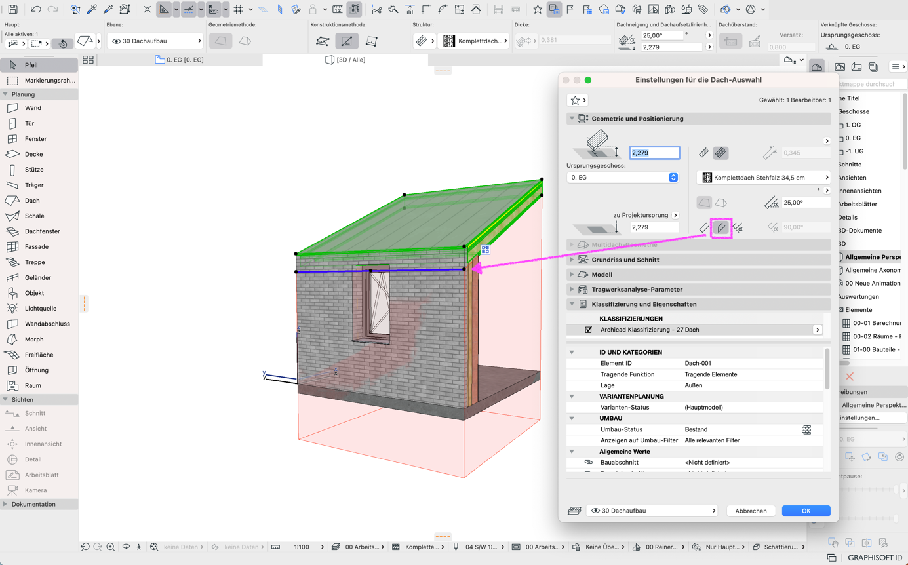Select the Fenster tool
This screenshot has width=908, height=565.
(39, 139)
